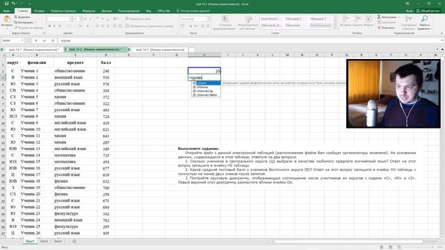This screenshot has width=445, height=250.
Task: Open Undo history dropdown arrow
Action: pos(17,3)
